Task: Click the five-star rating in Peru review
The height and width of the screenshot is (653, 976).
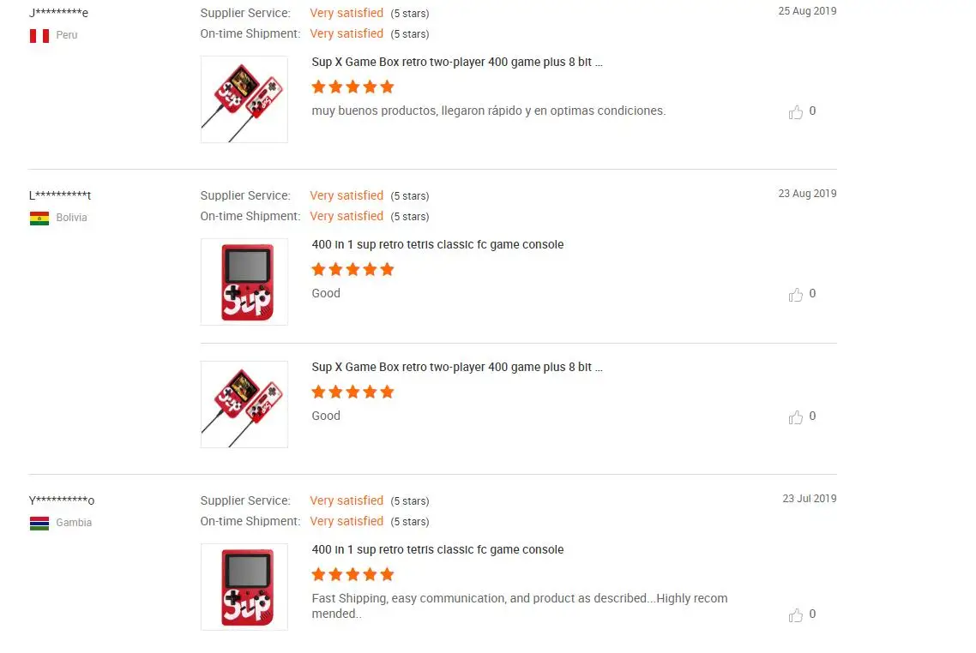Action: (x=353, y=87)
